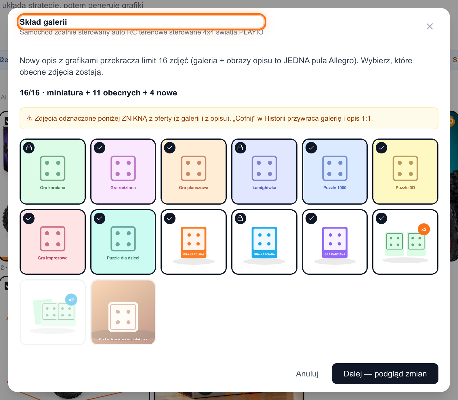Click Dalej — podgląd zmian button

[385, 374]
